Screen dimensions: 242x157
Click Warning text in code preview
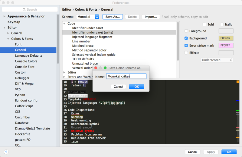(x=77, y=117)
